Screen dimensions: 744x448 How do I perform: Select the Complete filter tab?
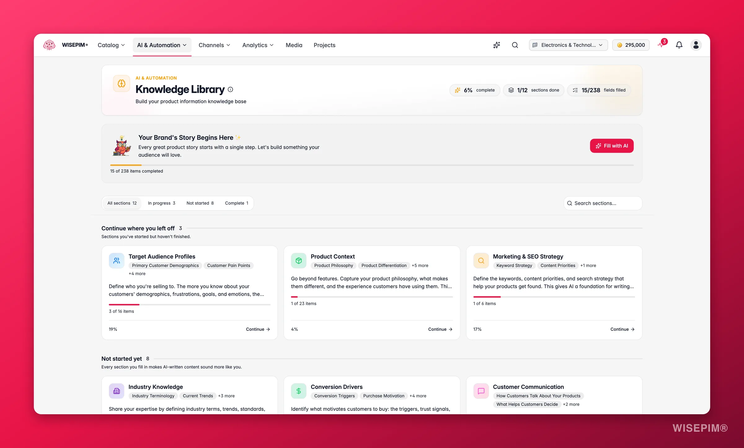[x=237, y=203]
